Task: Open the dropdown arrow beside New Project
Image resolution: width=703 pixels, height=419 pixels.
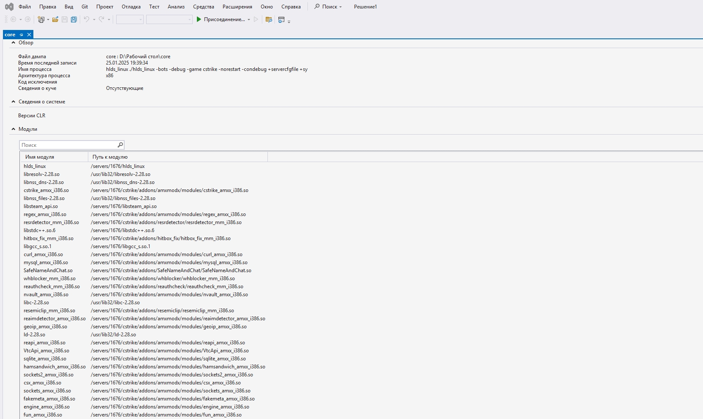Action: pos(48,19)
